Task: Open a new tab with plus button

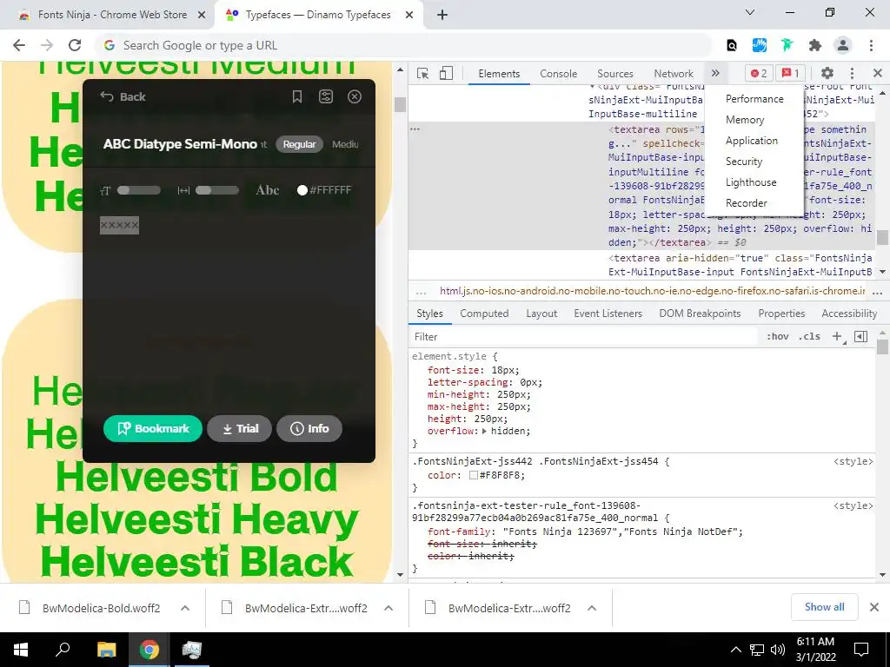Action: pos(442,15)
